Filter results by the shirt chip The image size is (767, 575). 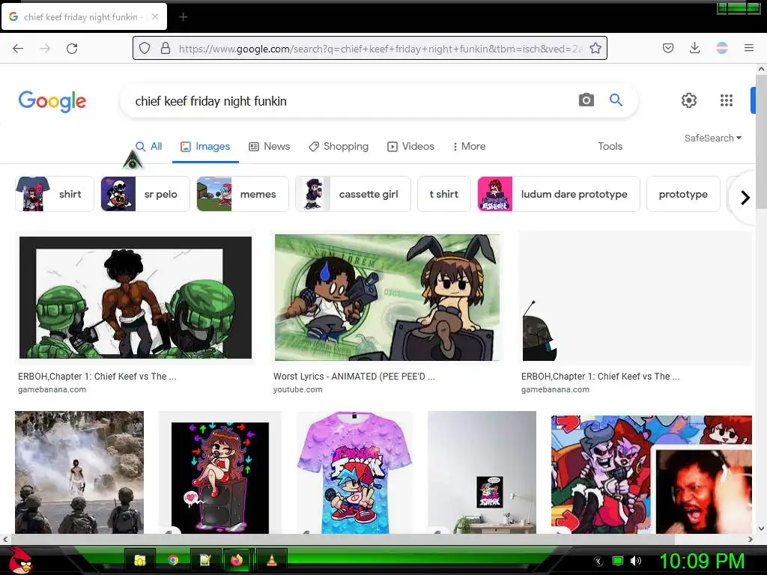54,194
